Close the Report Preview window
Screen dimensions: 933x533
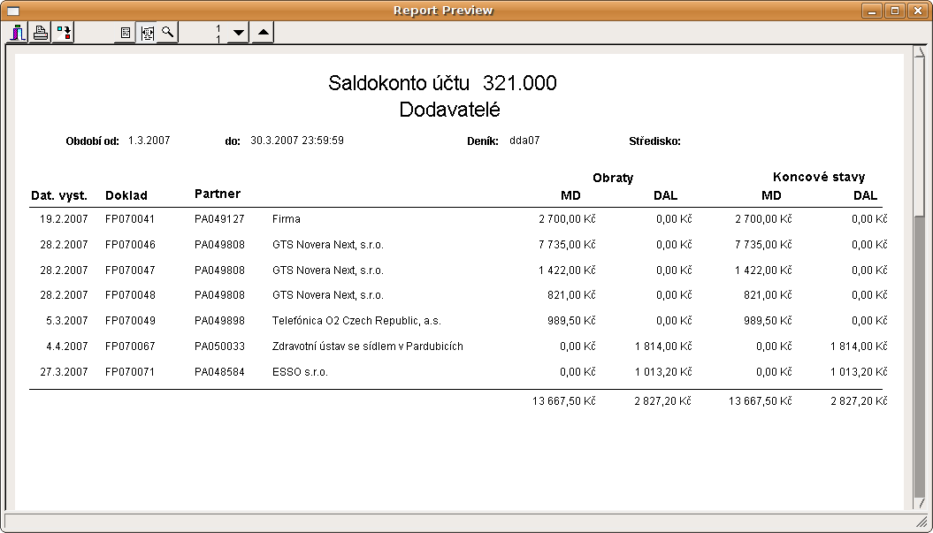(917, 11)
